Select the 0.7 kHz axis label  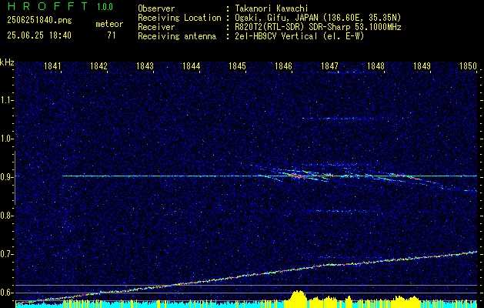7,254
